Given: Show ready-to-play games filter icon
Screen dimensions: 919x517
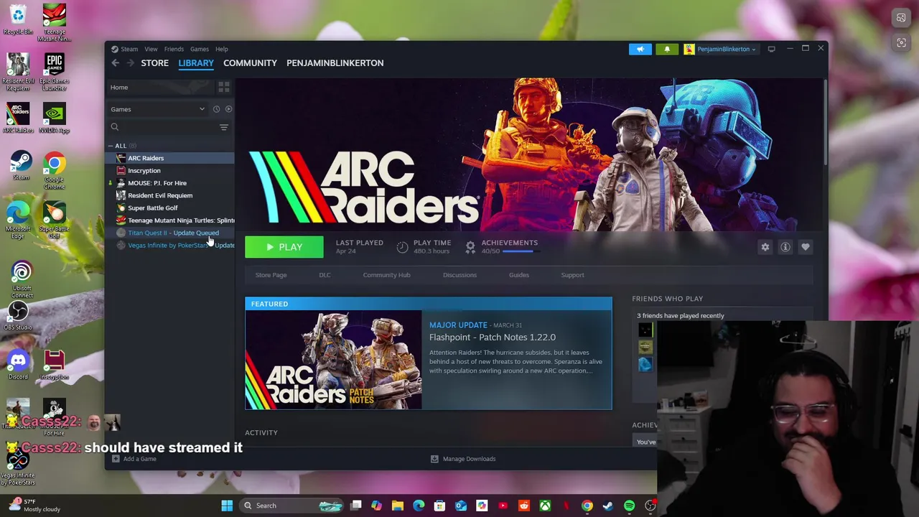Looking at the screenshot, I should coord(228,109).
